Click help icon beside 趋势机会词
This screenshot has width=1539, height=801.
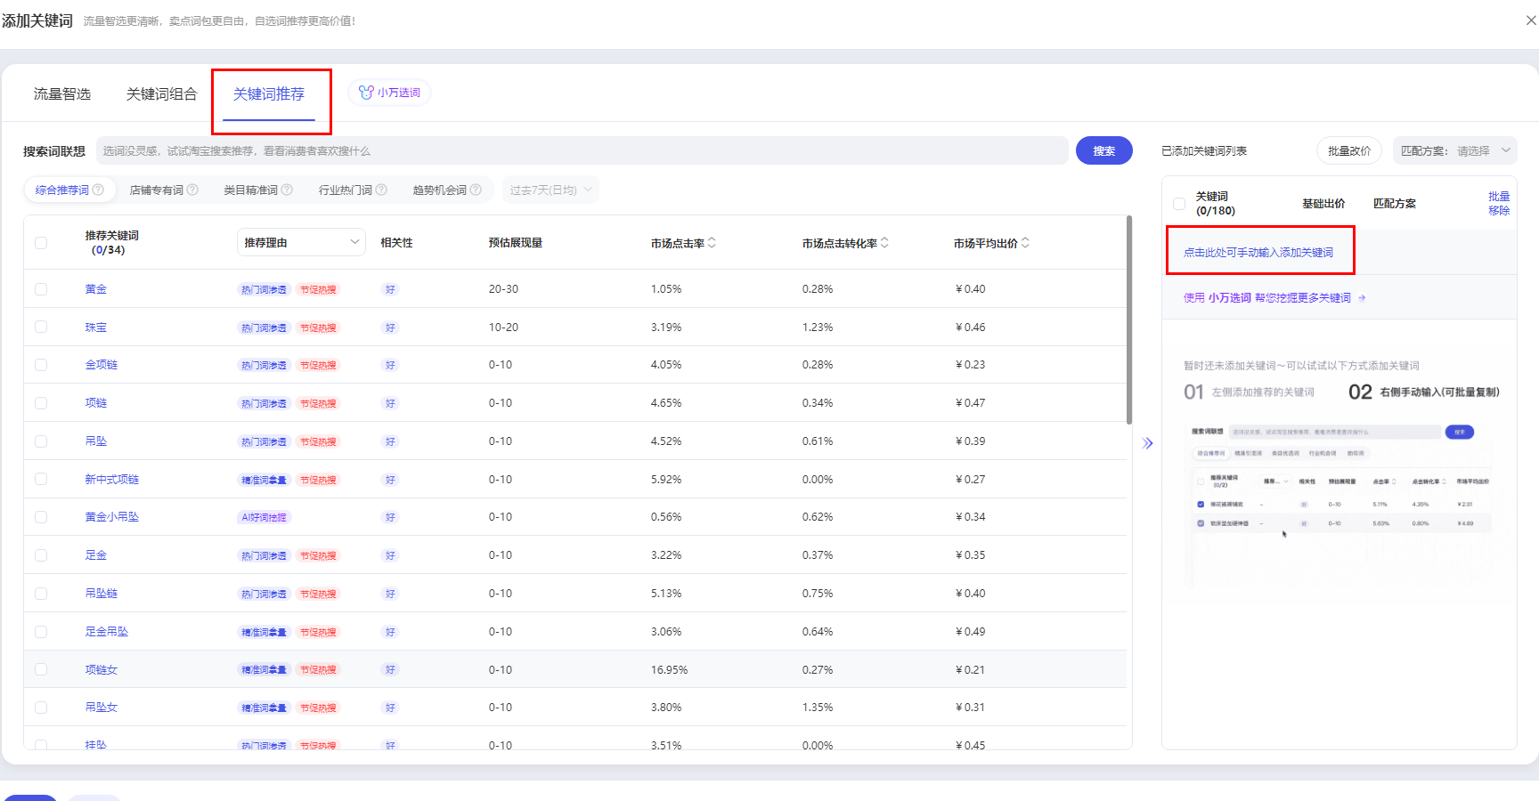point(476,190)
